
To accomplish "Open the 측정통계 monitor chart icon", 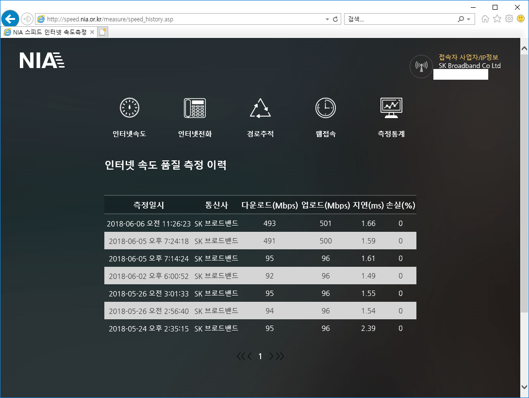I will pyautogui.click(x=391, y=108).
